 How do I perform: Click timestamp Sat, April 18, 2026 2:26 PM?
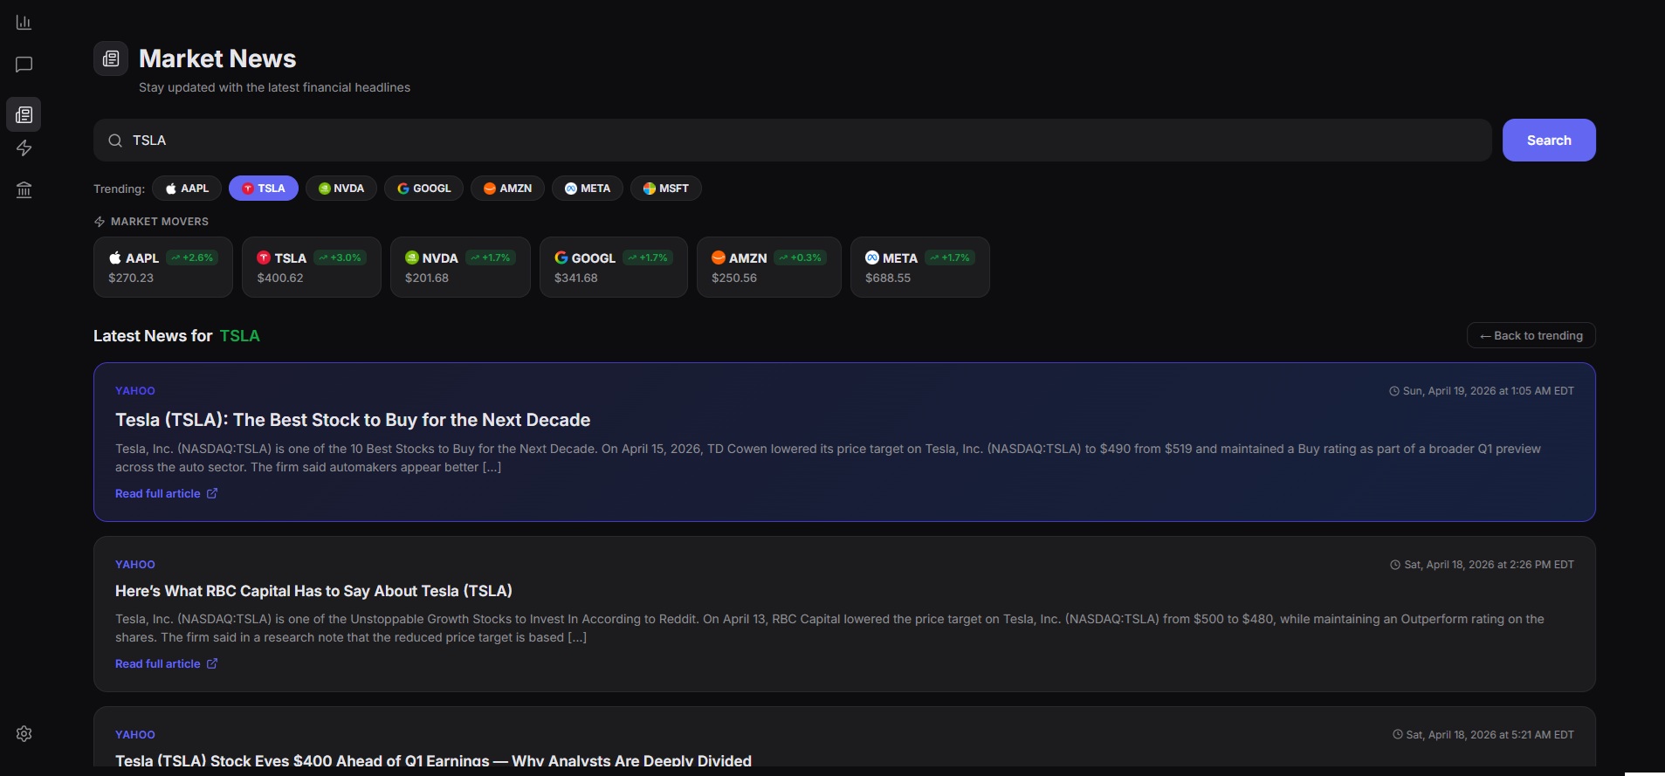coord(1482,565)
